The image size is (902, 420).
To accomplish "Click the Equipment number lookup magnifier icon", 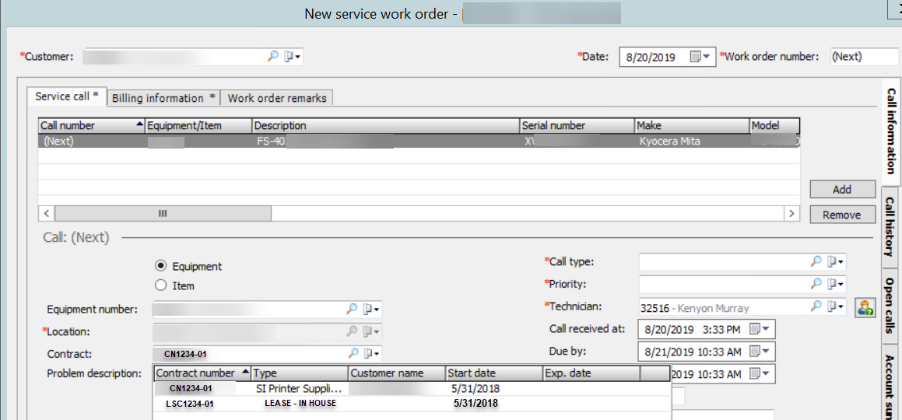I will (x=352, y=309).
